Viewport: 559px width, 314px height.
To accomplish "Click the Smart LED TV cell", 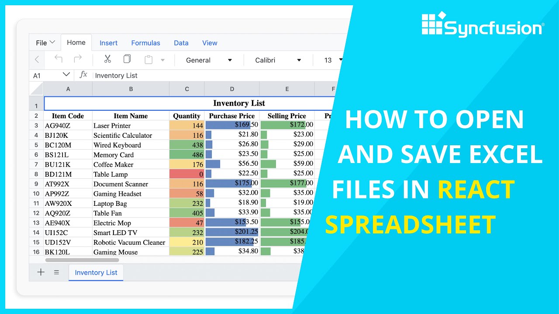I will pos(131,232).
